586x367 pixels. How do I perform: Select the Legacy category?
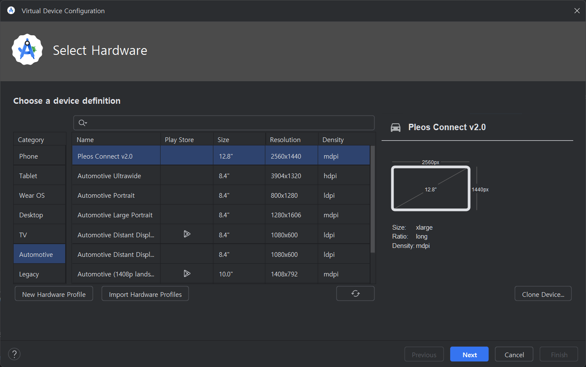pyautogui.click(x=40, y=274)
